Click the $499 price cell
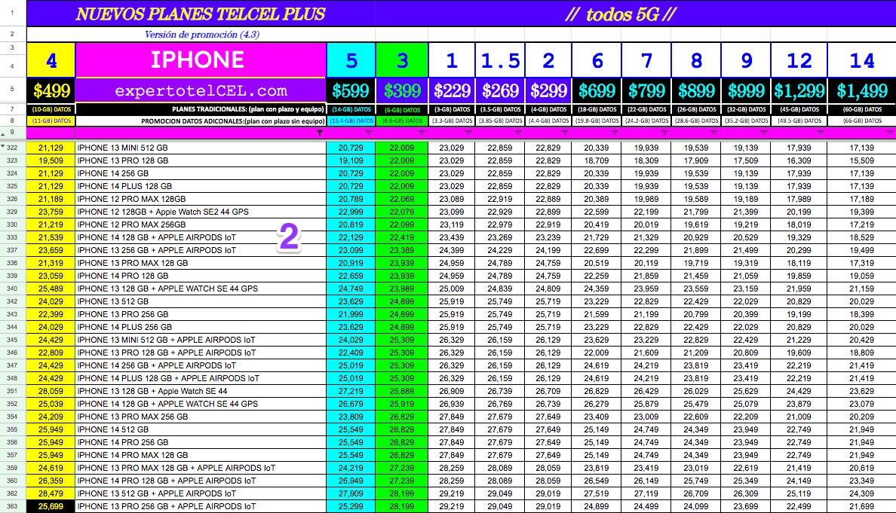Screen dimensions: 896x513 pyautogui.click(x=51, y=90)
